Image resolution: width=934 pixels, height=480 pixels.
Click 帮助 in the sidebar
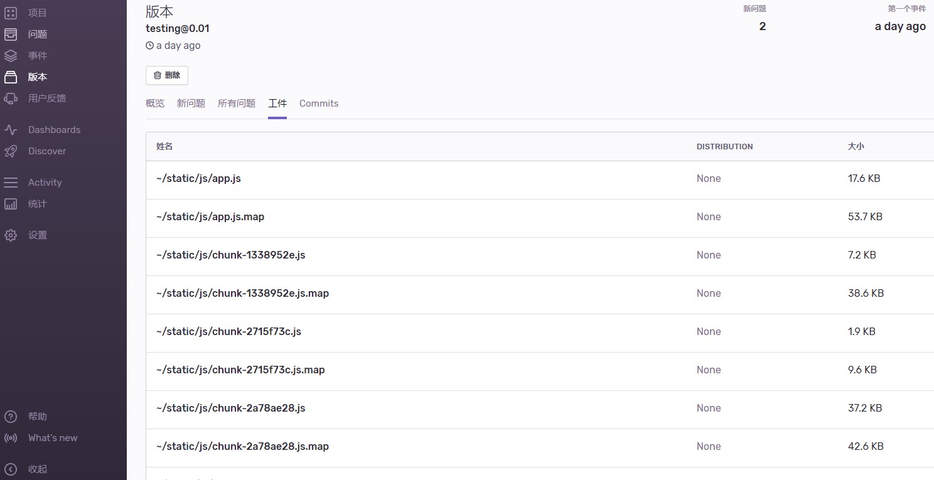point(38,417)
